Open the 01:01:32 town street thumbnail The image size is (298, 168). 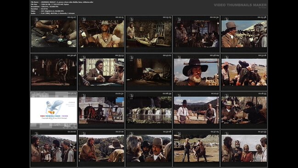[101, 110]
